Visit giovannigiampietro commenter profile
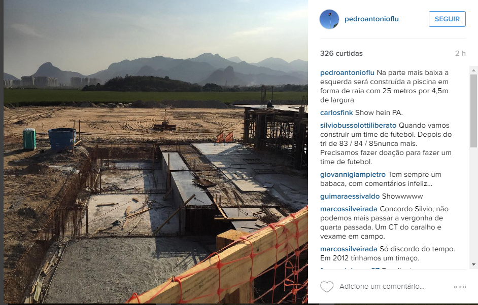Screen dimensions: 478x305 pyautogui.click(x=353, y=175)
